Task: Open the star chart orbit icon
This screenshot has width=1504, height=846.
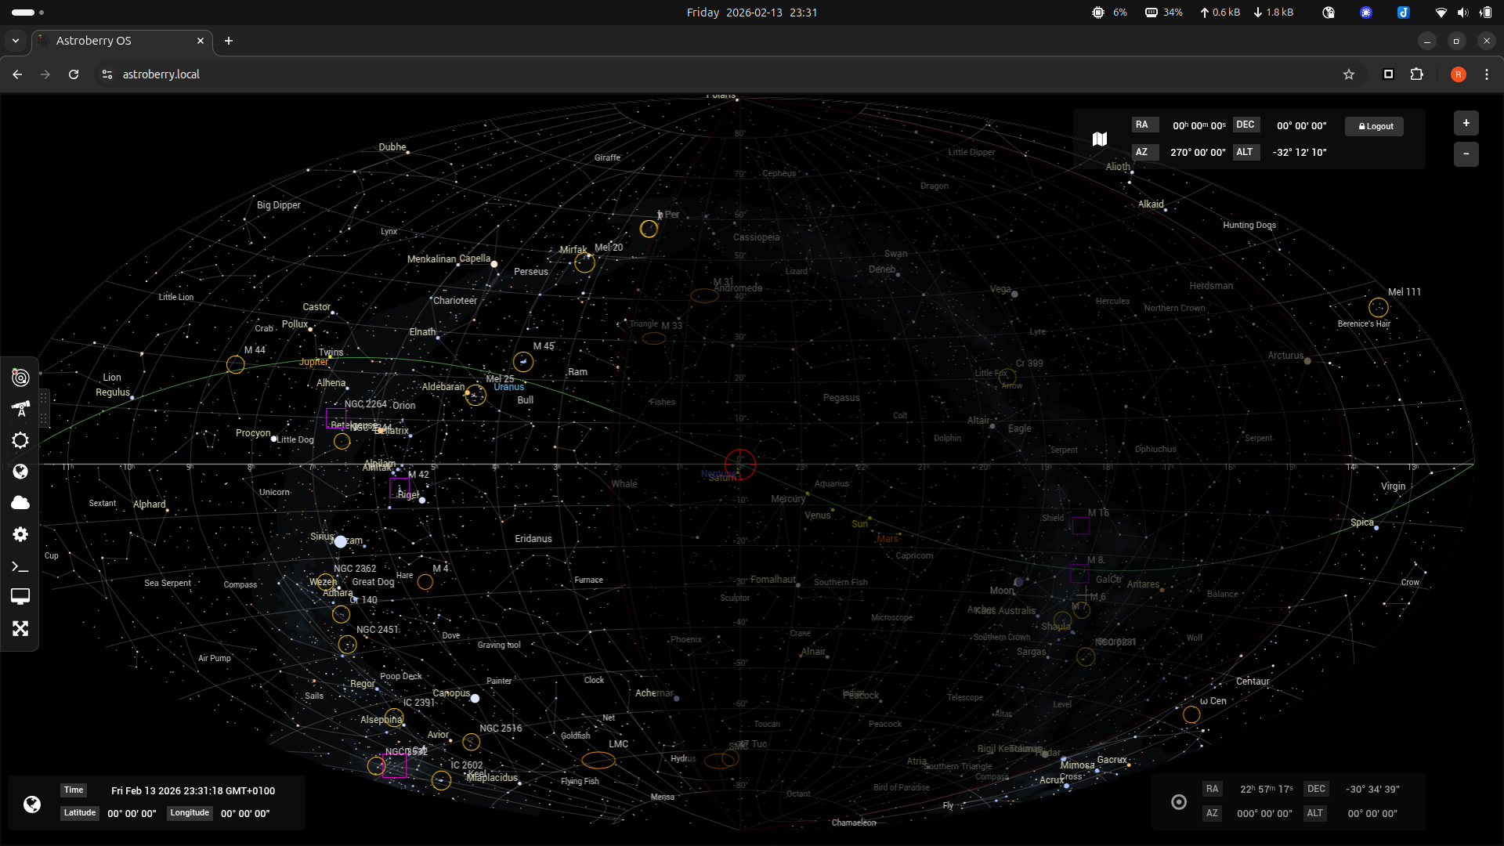Action: pyautogui.click(x=20, y=378)
